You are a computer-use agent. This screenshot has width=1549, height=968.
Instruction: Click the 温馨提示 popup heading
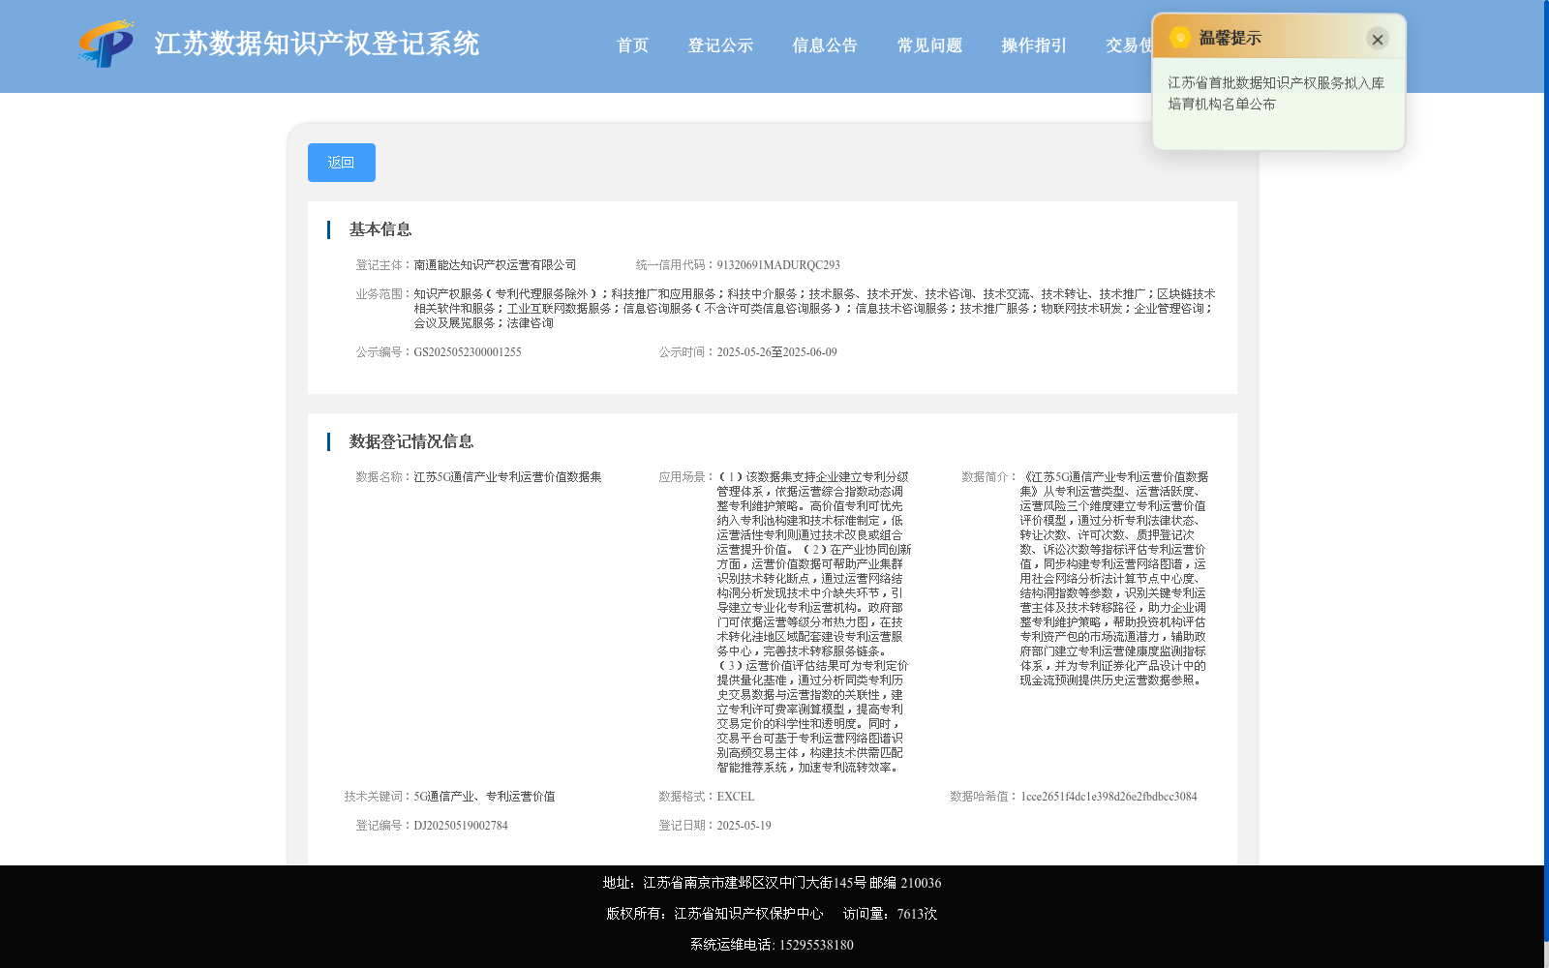pyautogui.click(x=1230, y=38)
